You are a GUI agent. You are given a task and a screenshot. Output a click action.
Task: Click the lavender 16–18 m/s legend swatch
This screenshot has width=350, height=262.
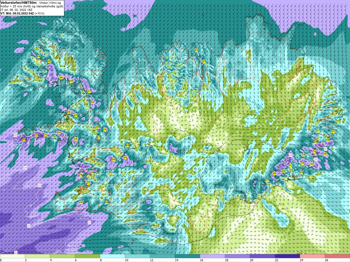coord(212,256)
